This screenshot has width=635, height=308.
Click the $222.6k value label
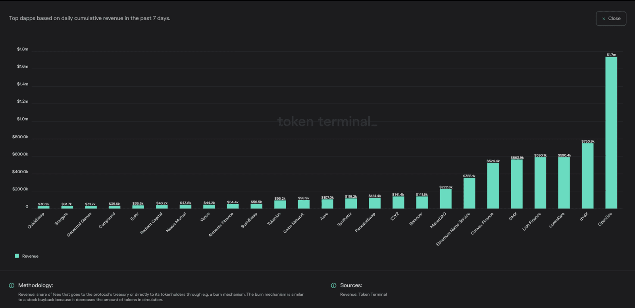point(446,187)
